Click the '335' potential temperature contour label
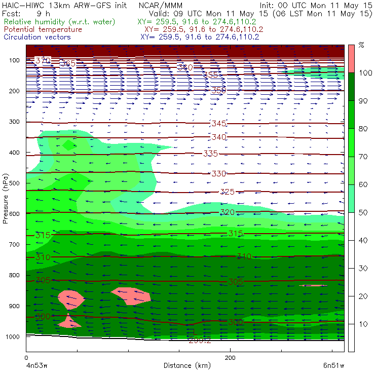This screenshot has width=375, height=375. click(x=210, y=154)
